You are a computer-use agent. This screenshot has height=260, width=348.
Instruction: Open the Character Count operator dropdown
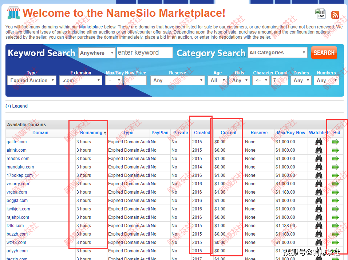tap(261, 80)
